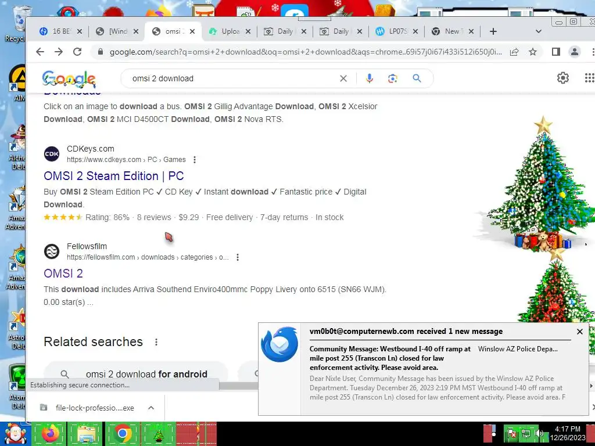Open more options for the CDKeys result
595x446 pixels.
(x=195, y=160)
